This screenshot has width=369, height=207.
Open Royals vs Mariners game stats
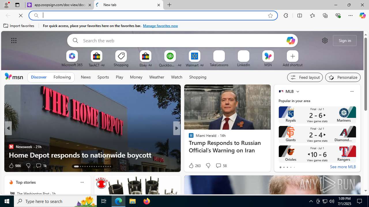coord(317,115)
